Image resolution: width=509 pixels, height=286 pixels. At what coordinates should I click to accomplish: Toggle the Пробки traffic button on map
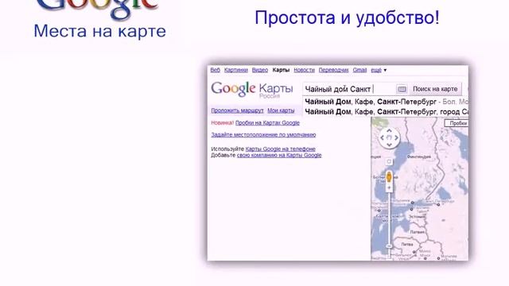point(457,123)
